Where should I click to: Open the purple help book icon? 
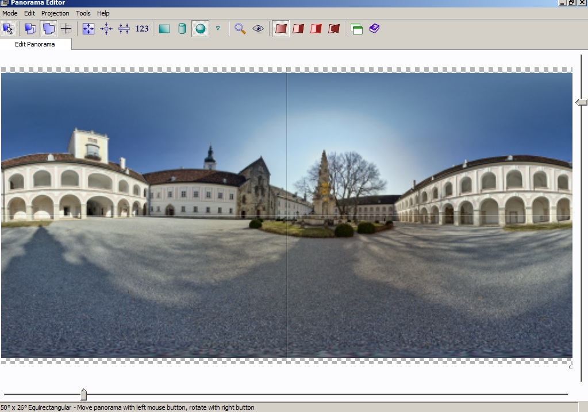[375, 28]
